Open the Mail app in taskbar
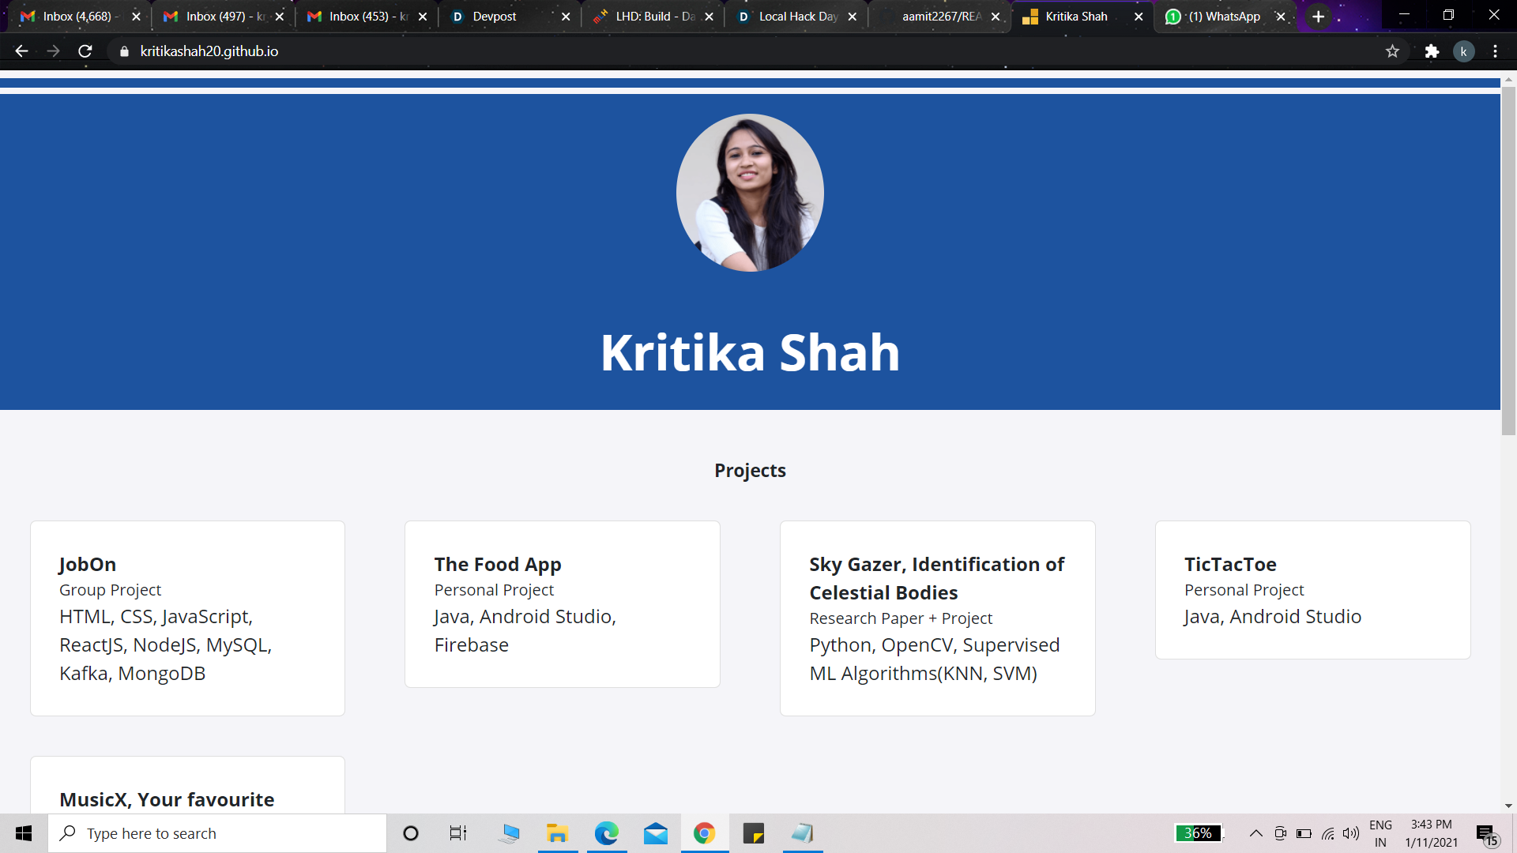The image size is (1517, 853). [x=655, y=833]
